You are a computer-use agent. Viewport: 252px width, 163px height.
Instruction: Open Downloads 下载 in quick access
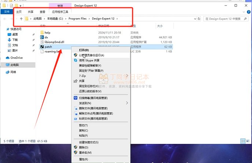(x=15, y=40)
